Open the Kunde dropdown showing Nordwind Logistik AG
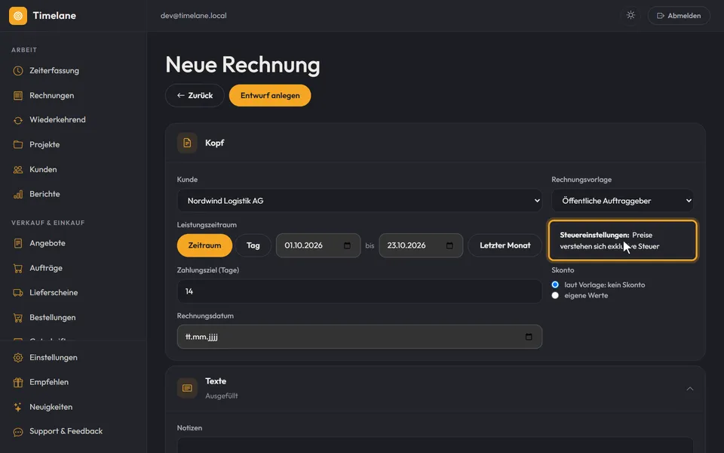Screen dimensions: 724x453 coord(360,201)
